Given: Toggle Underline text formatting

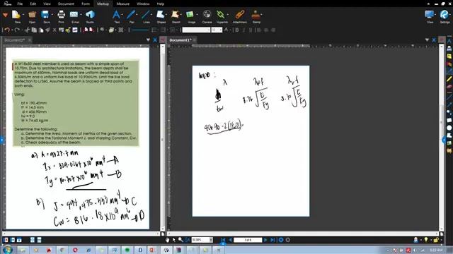Looking at the screenshot, I should (251, 30).
